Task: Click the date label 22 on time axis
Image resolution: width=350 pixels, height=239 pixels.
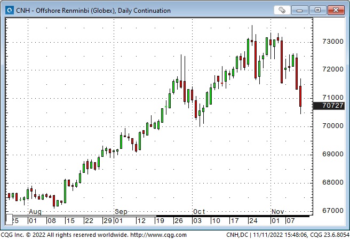Action: click(x=89, y=221)
